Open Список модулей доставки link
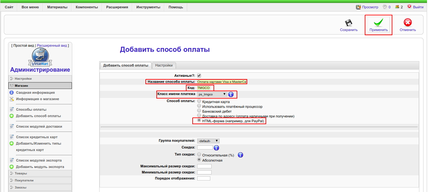The height and width of the screenshot is (192, 428). point(39,126)
